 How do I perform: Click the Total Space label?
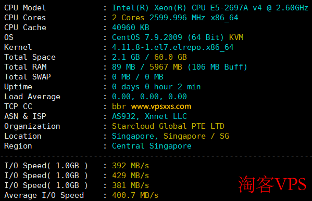click(30, 57)
